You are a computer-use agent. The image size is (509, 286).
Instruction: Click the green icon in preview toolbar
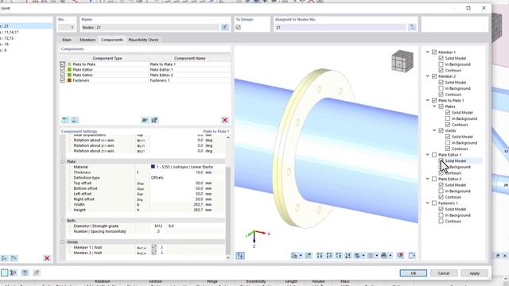(309, 256)
